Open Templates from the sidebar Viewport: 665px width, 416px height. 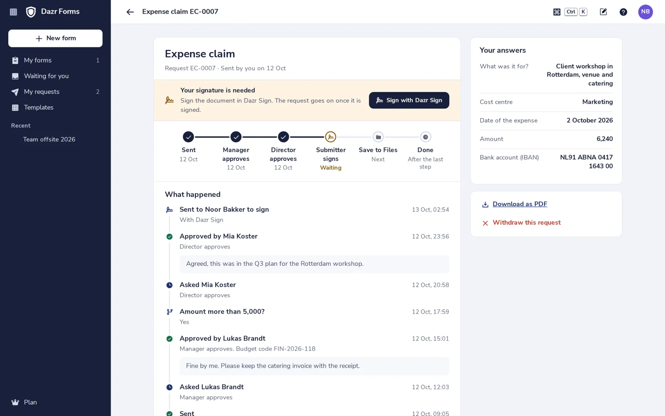pyautogui.click(x=55, y=107)
